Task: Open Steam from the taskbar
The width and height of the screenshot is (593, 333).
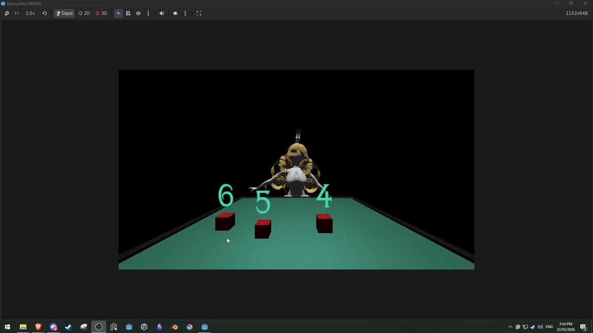Action: click(x=68, y=327)
